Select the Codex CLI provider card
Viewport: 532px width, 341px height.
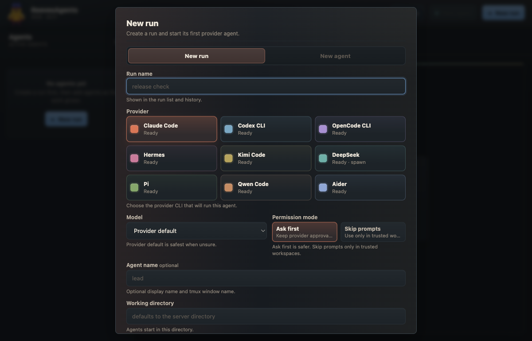[266, 129]
